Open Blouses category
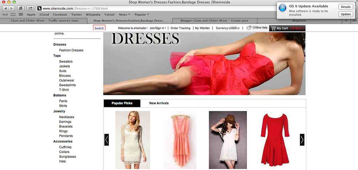Image resolution: width=358 pixels, height=170 pixels. [65, 76]
